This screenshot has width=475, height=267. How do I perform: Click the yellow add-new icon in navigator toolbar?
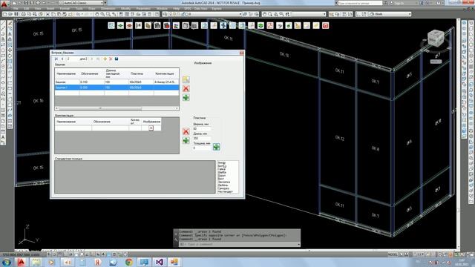pos(105,59)
